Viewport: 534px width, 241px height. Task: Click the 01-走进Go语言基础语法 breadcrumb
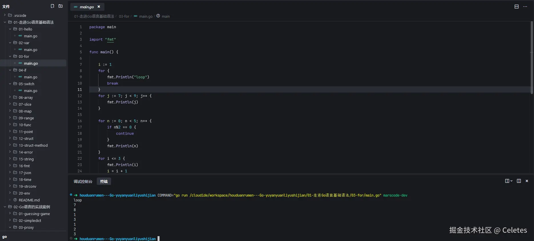[94, 16]
